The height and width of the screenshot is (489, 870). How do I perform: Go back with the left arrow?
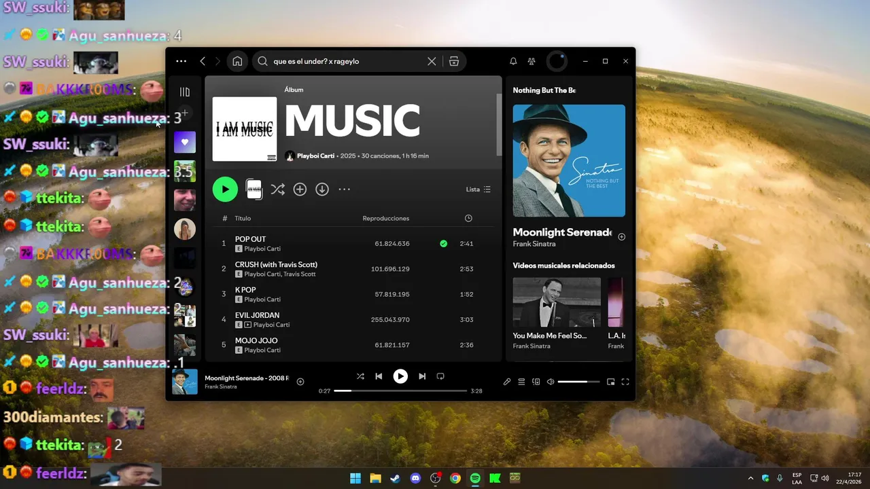(x=203, y=61)
